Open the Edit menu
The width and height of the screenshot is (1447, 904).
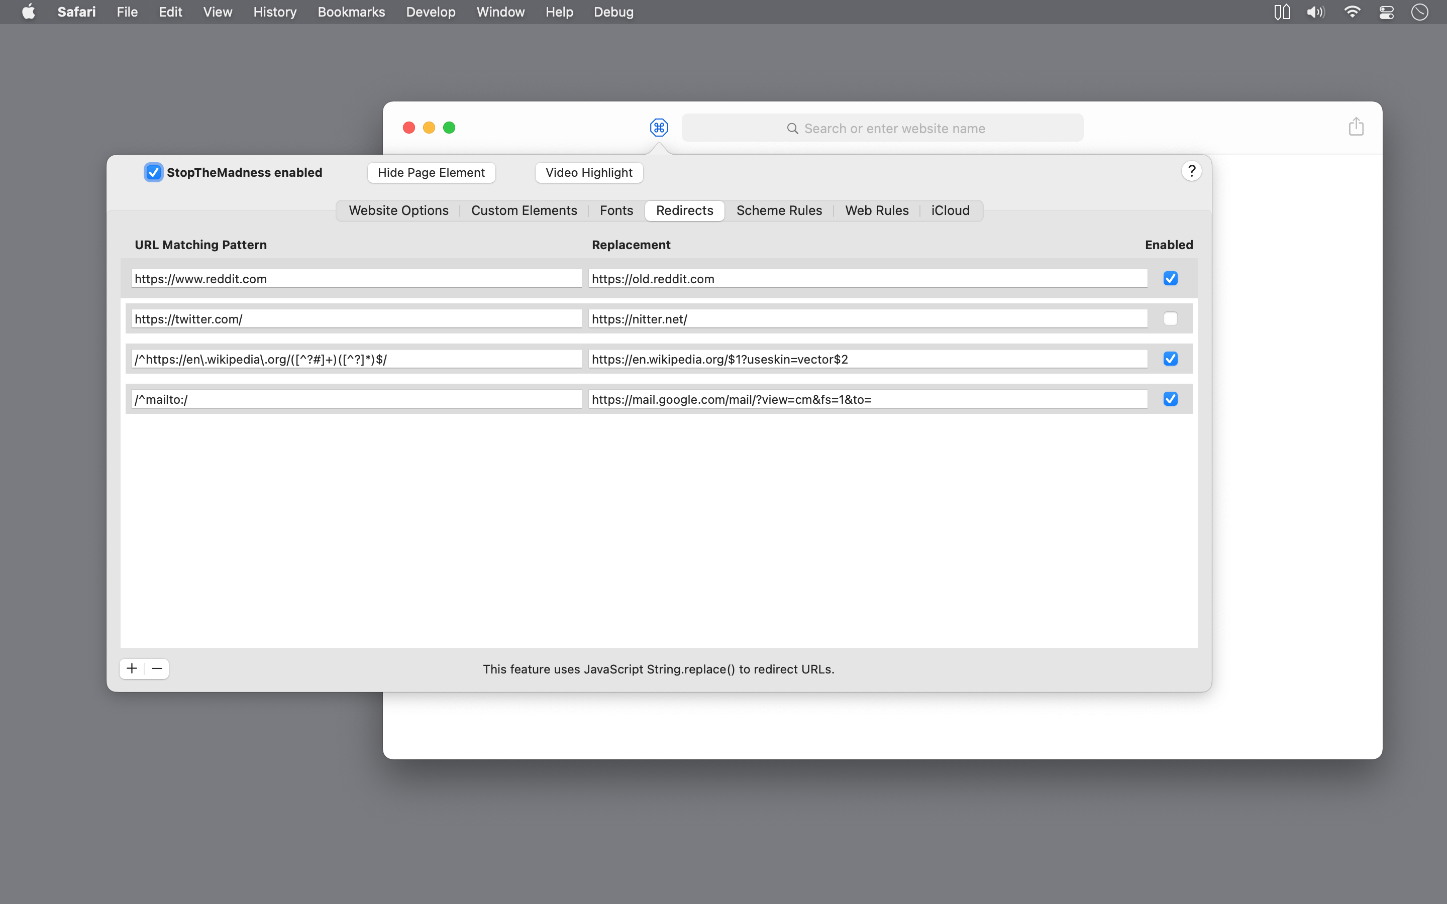pos(170,12)
